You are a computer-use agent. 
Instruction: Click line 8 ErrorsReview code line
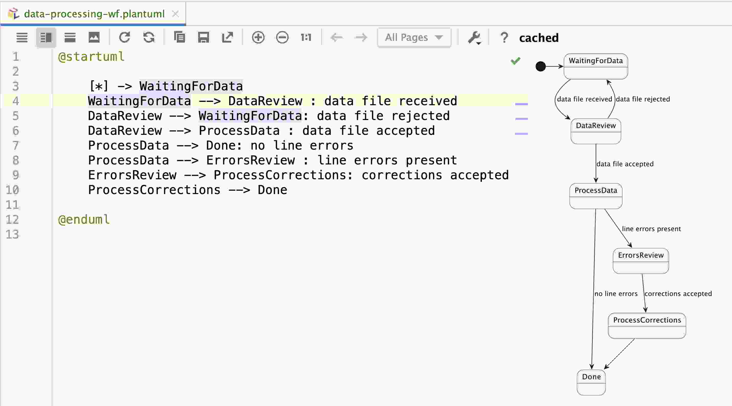tap(272, 160)
